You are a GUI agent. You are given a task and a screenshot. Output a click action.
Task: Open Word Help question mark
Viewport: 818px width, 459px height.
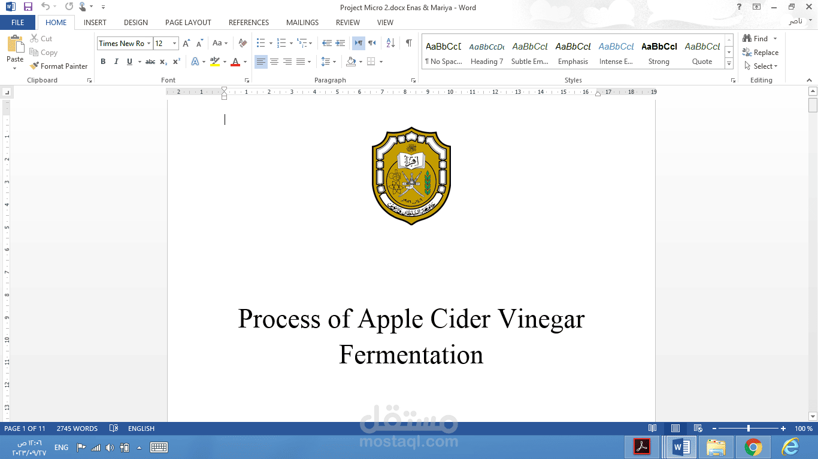click(739, 7)
